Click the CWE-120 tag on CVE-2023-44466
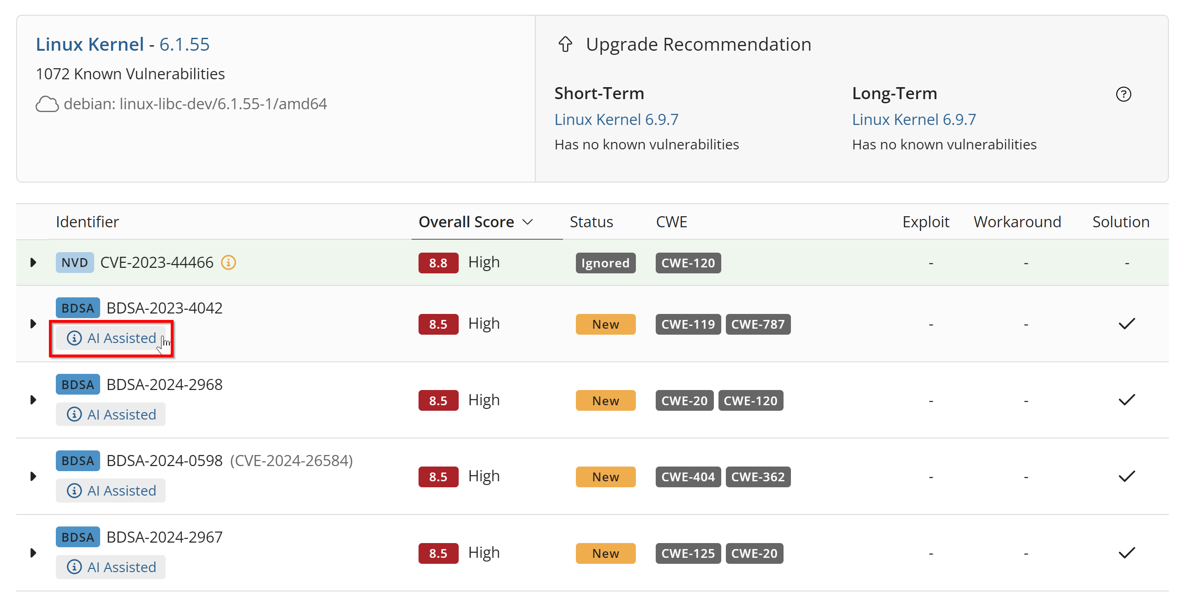This screenshot has width=1185, height=597. [688, 263]
